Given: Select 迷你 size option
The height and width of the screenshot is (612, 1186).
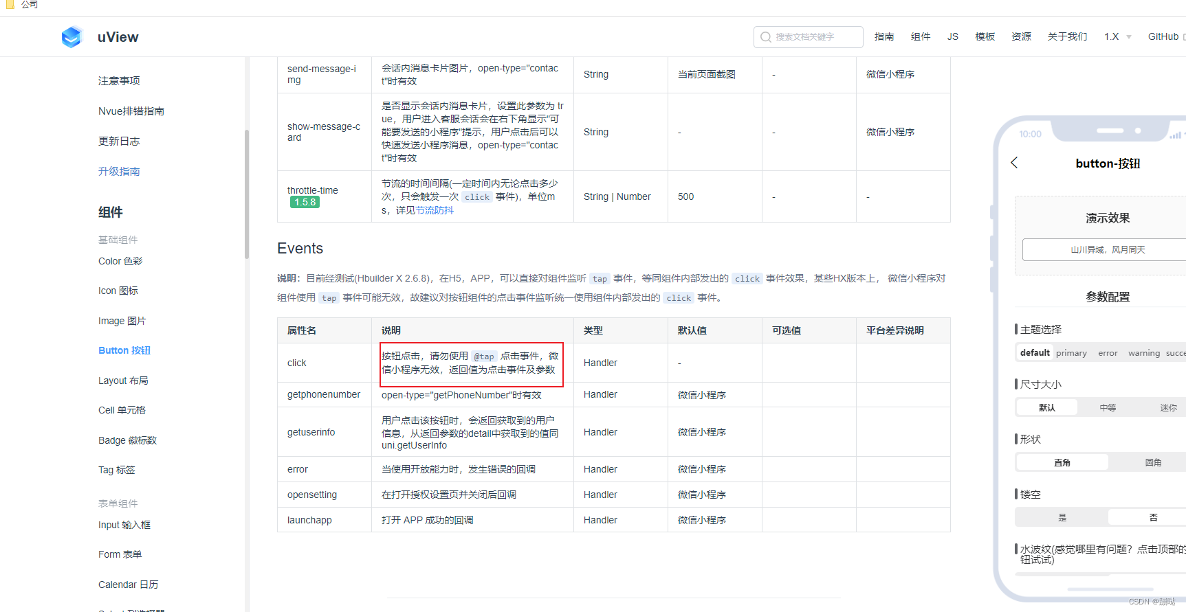Looking at the screenshot, I should pyautogui.click(x=1168, y=407).
